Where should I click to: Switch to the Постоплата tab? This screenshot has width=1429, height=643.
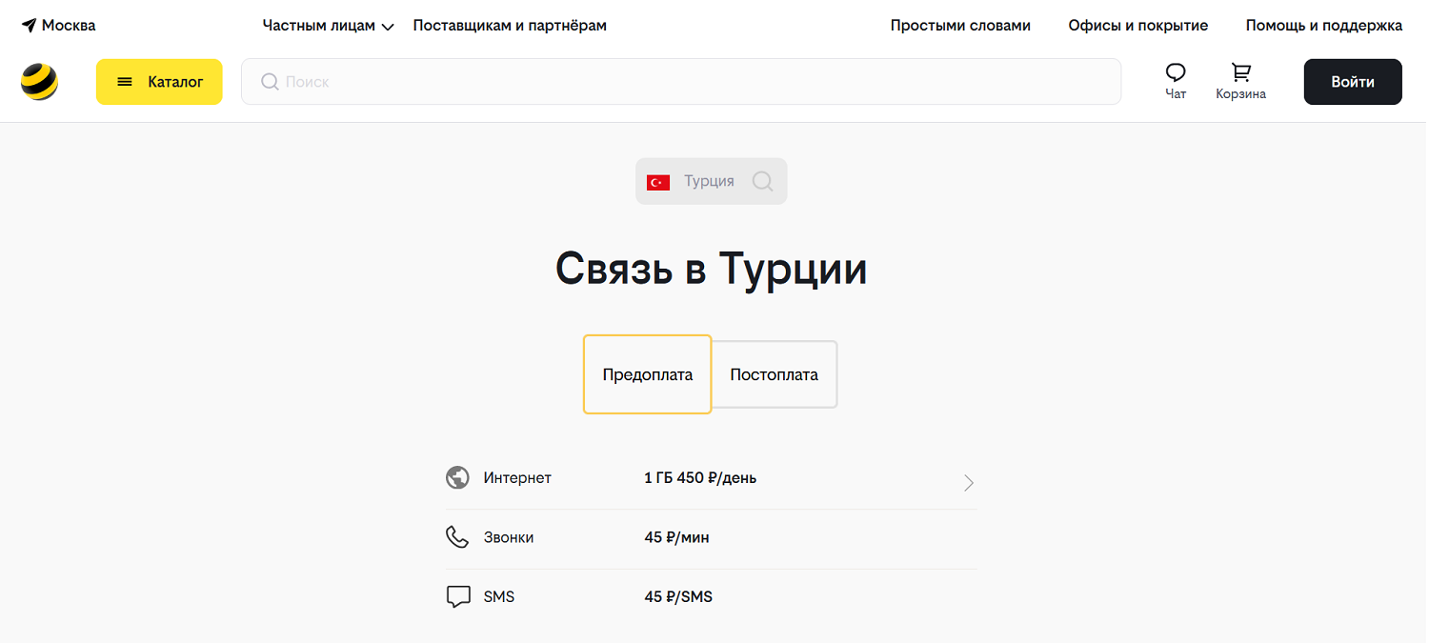coord(775,374)
